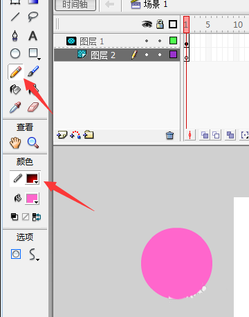Click the 图层 2 masked layer icon
This screenshot has height=317, width=249.
point(82,54)
